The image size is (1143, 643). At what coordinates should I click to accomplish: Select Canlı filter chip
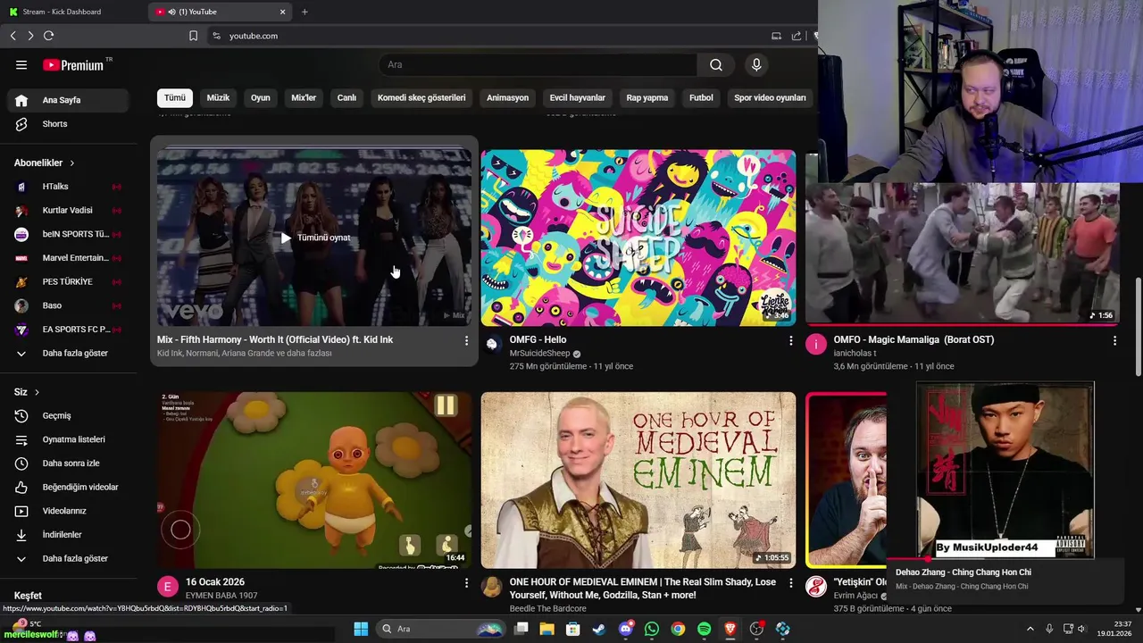coord(346,97)
